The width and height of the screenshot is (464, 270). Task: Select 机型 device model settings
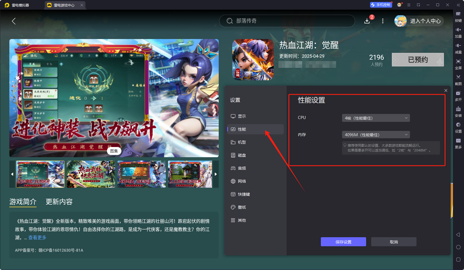click(x=255, y=142)
